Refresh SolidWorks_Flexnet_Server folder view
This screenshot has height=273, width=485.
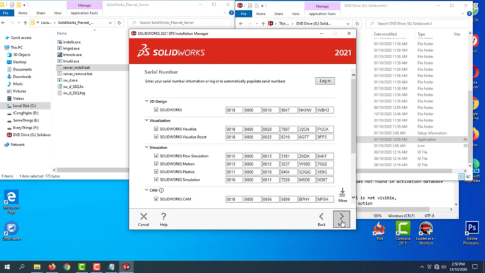click(119, 23)
